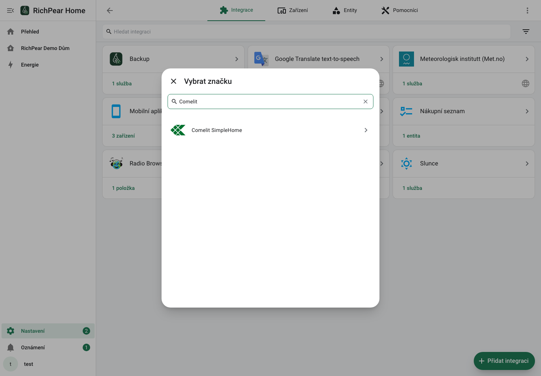Click the Přidat integraci button

pos(504,361)
